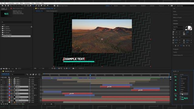
Task: Select the Selection arrow tool
Action: (x=5, y=6)
